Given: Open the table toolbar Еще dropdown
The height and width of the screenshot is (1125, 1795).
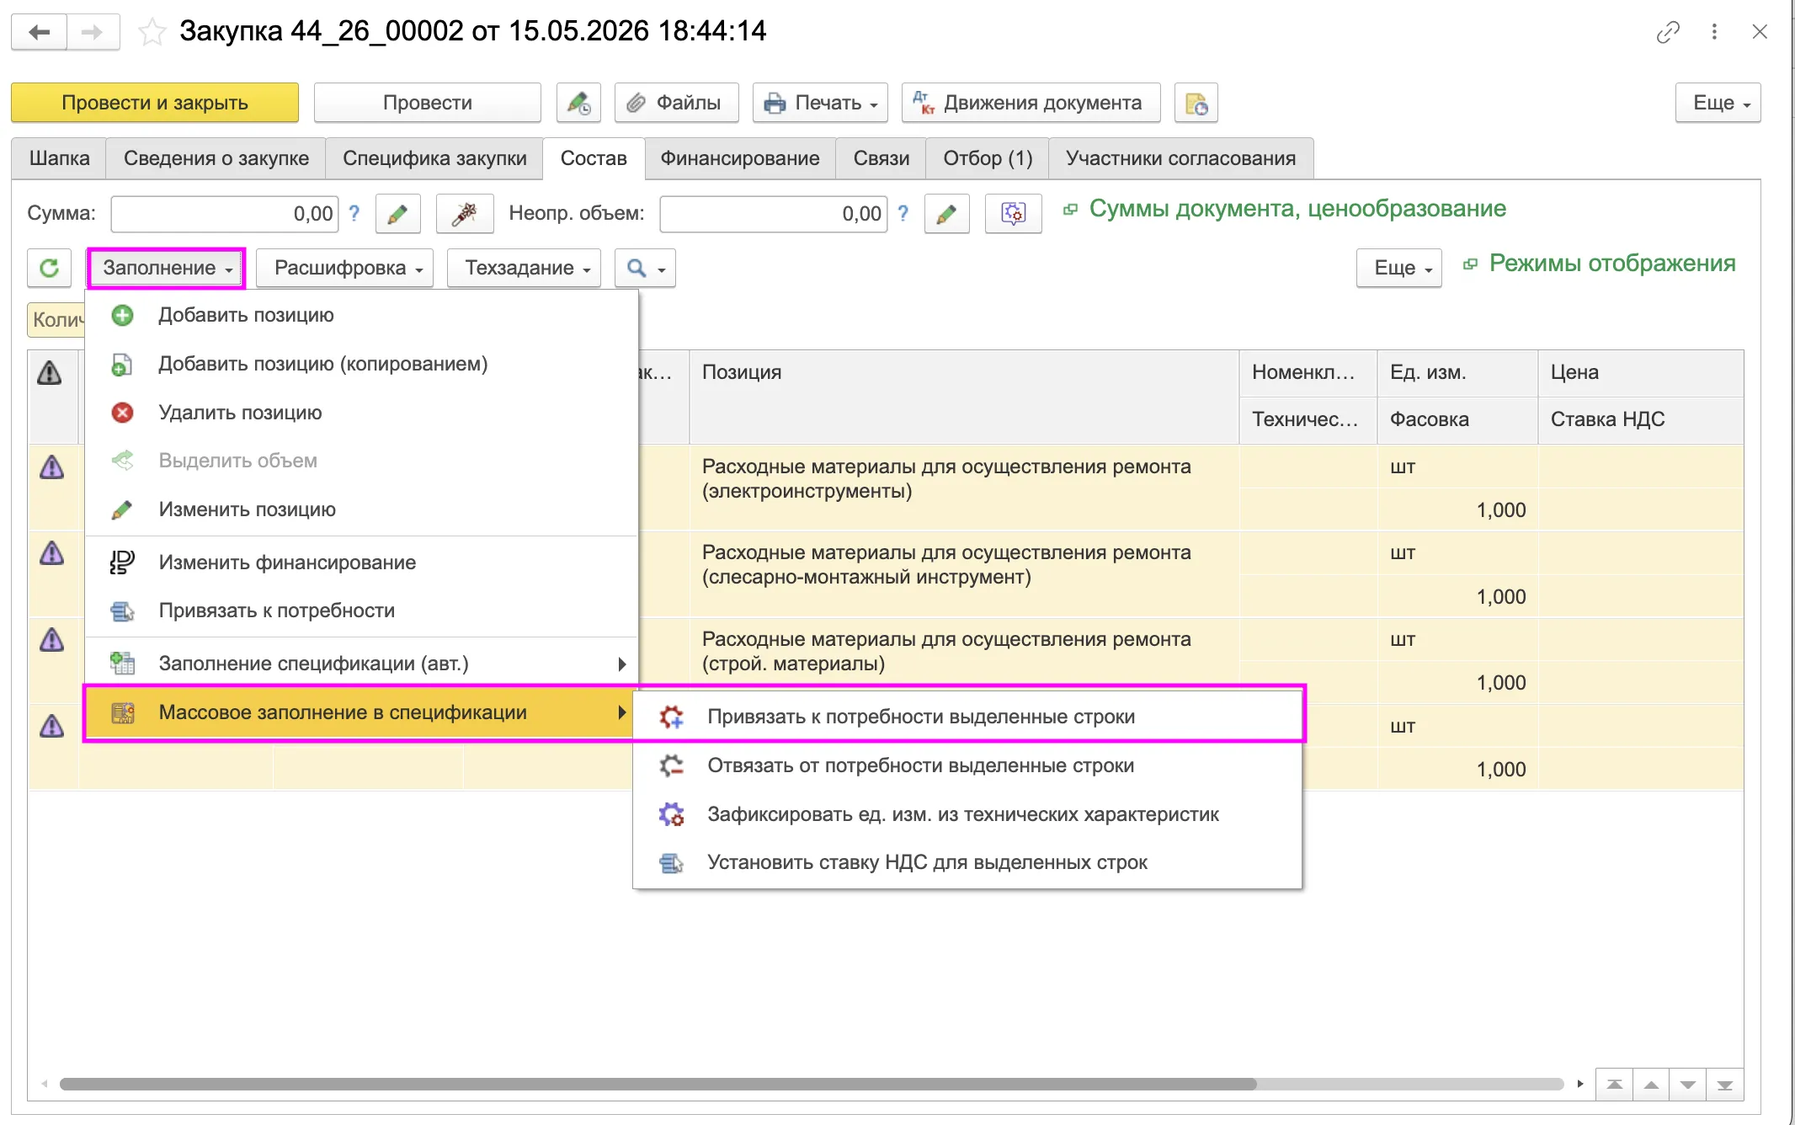Looking at the screenshot, I should click(1399, 268).
